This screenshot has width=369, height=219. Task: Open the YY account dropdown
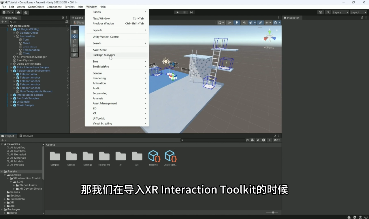[x=8, y=12]
